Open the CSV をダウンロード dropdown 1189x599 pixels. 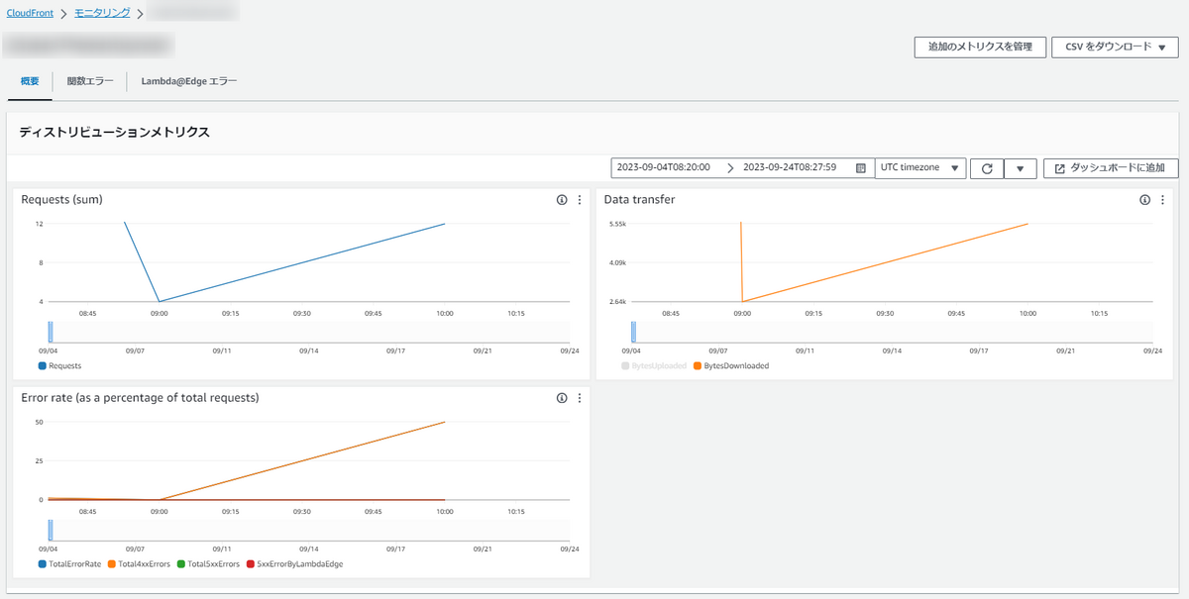click(x=1115, y=47)
